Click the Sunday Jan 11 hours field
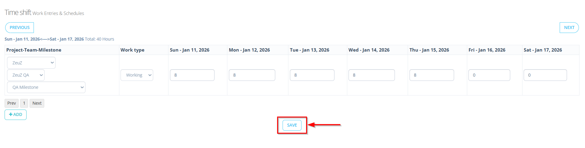This screenshot has height=148, width=585. [x=192, y=75]
